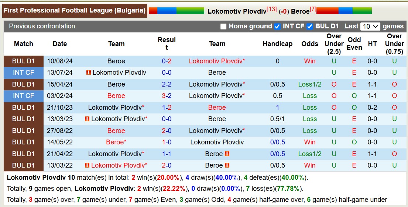The width and height of the screenshot is (408, 207).
Task: Click the green segment of the left form bar
Action: (190, 11)
